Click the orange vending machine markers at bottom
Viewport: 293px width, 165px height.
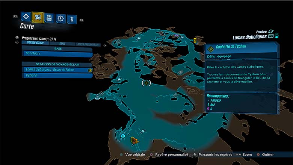(134, 141)
